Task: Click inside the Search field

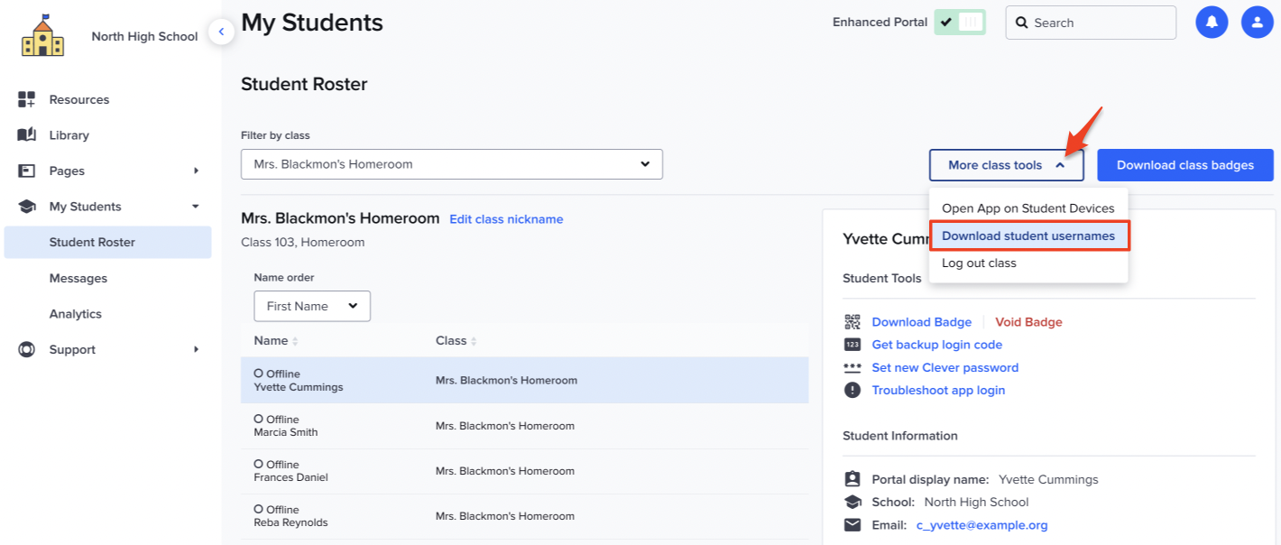Action: click(1090, 22)
